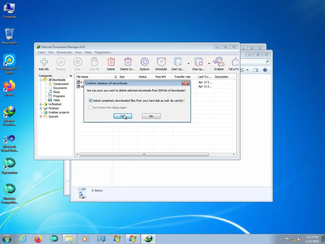Open the Scheduler clock icon
Screen dimensions: 325x244
pyautogui.click(x=161, y=62)
